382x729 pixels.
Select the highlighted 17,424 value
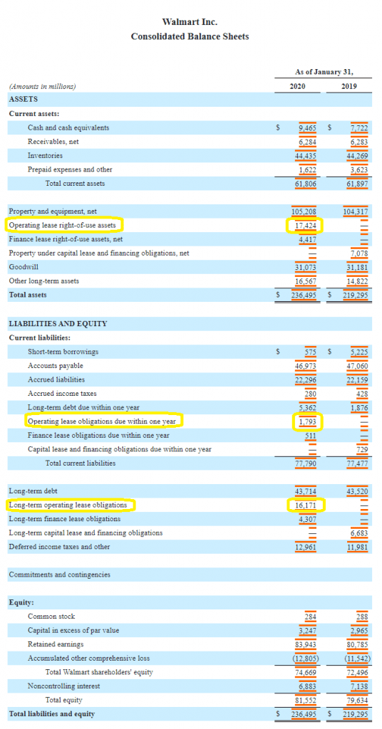[x=307, y=226]
